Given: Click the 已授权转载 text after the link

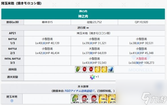Looking at the screenshot, I should click(x=104, y=91).
